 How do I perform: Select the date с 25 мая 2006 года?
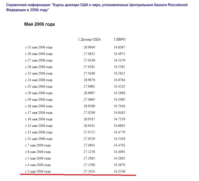tap(39, 73)
